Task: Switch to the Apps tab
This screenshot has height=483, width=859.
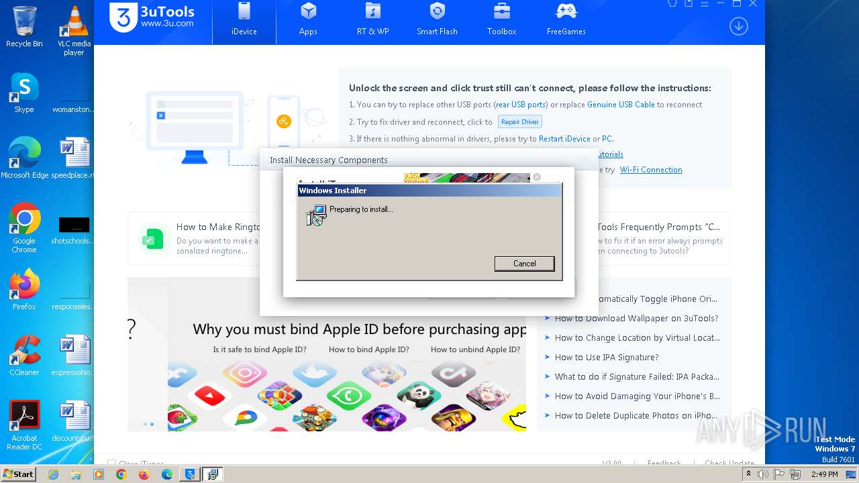Action: pyautogui.click(x=308, y=20)
